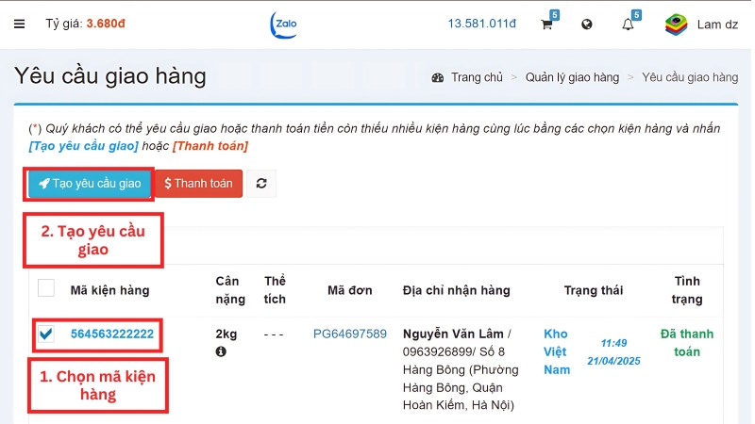The height and width of the screenshot is (424, 755).
Task: Open the globe language icon
Action: 586,24
